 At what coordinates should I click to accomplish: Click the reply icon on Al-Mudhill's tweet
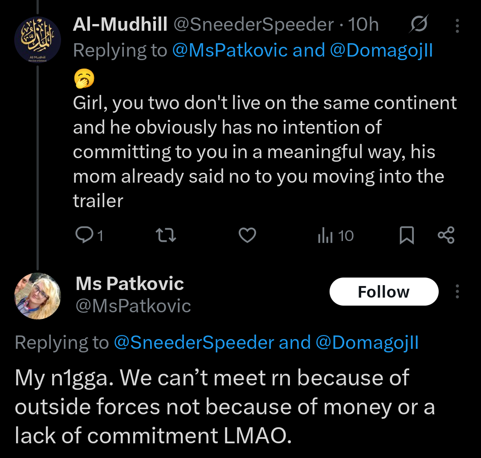(x=83, y=235)
